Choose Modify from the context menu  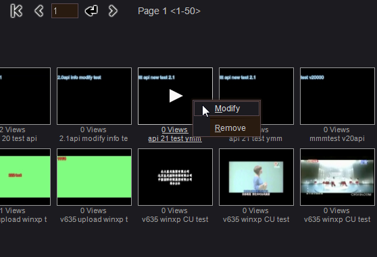click(x=227, y=109)
